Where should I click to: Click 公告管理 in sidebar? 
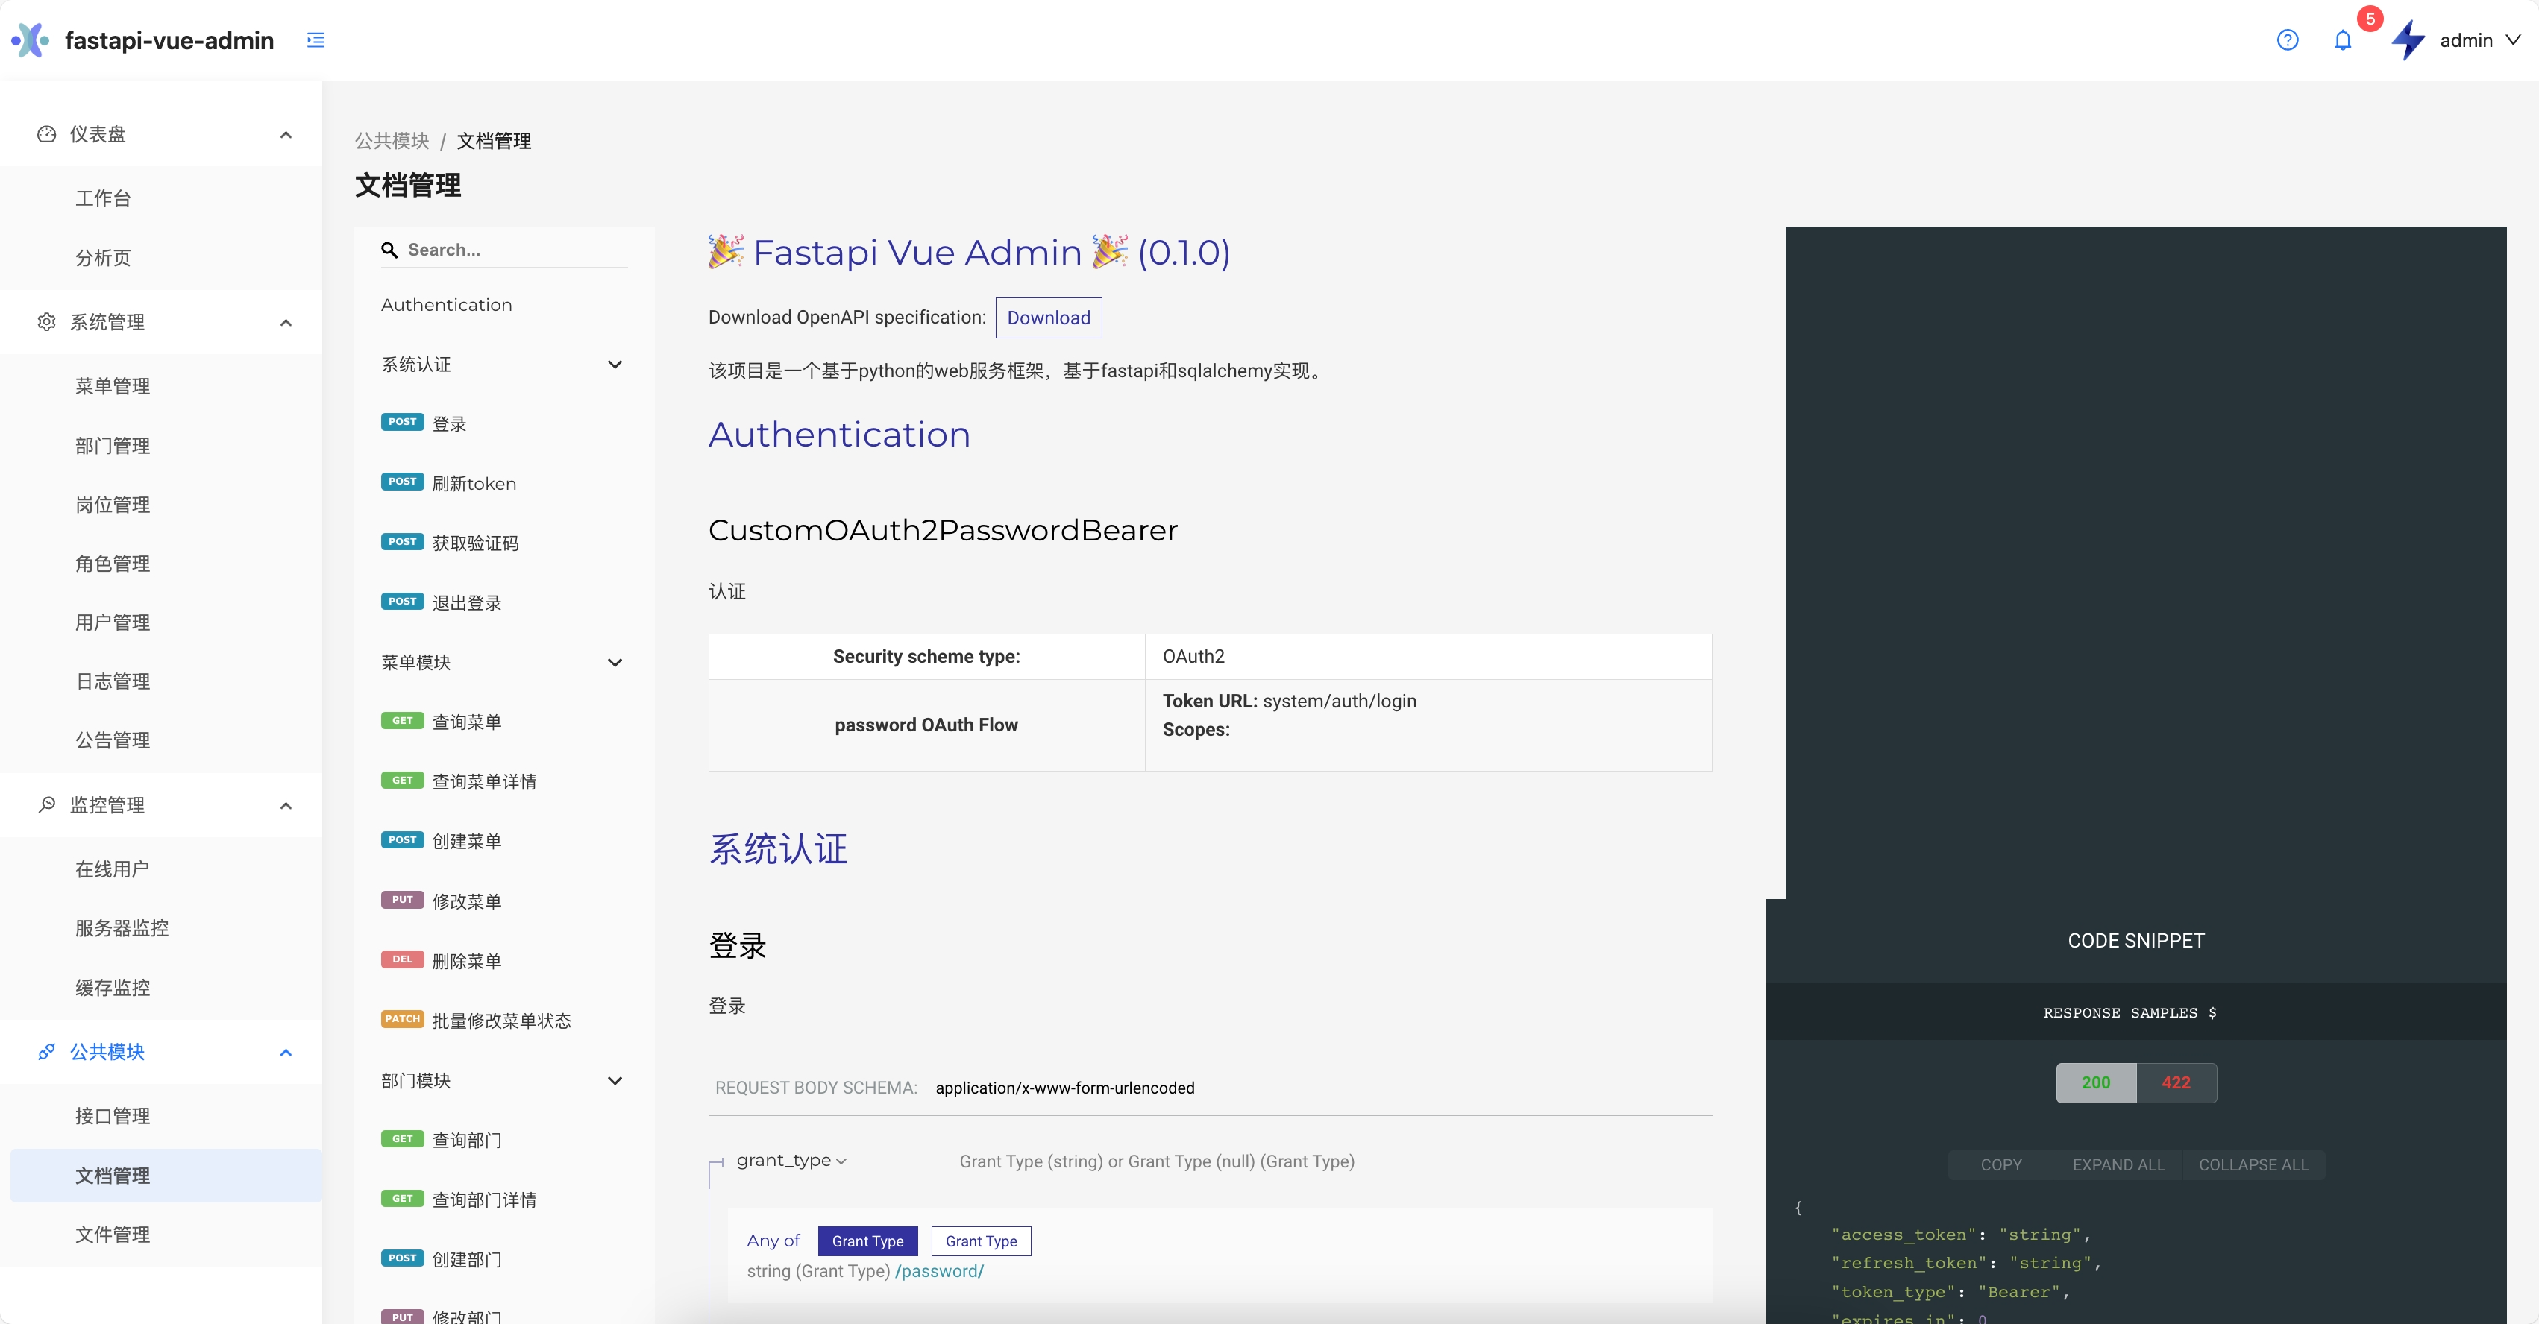coord(113,741)
